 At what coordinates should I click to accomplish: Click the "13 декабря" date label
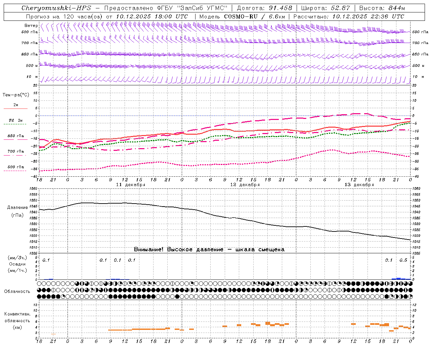point(359,185)
